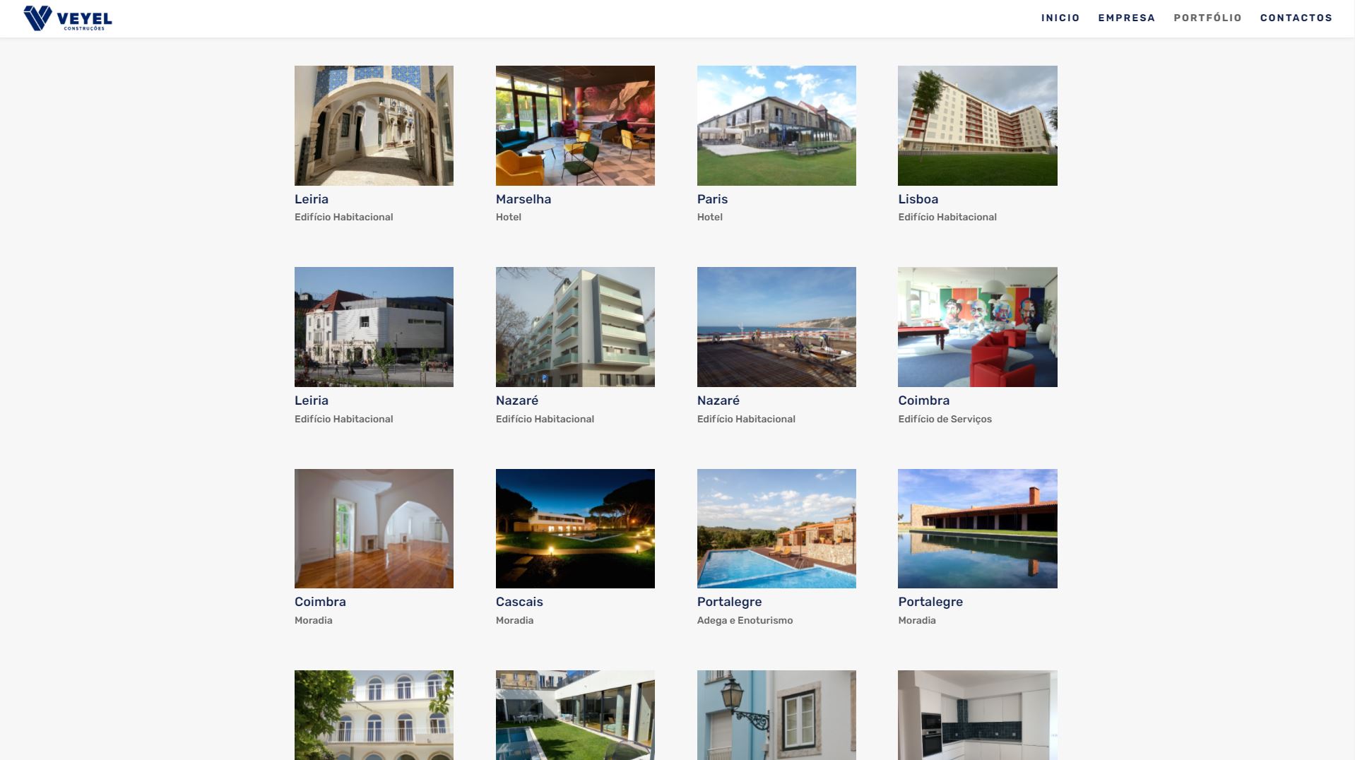Open the Coimbra Moradia interior photo

[x=374, y=528]
